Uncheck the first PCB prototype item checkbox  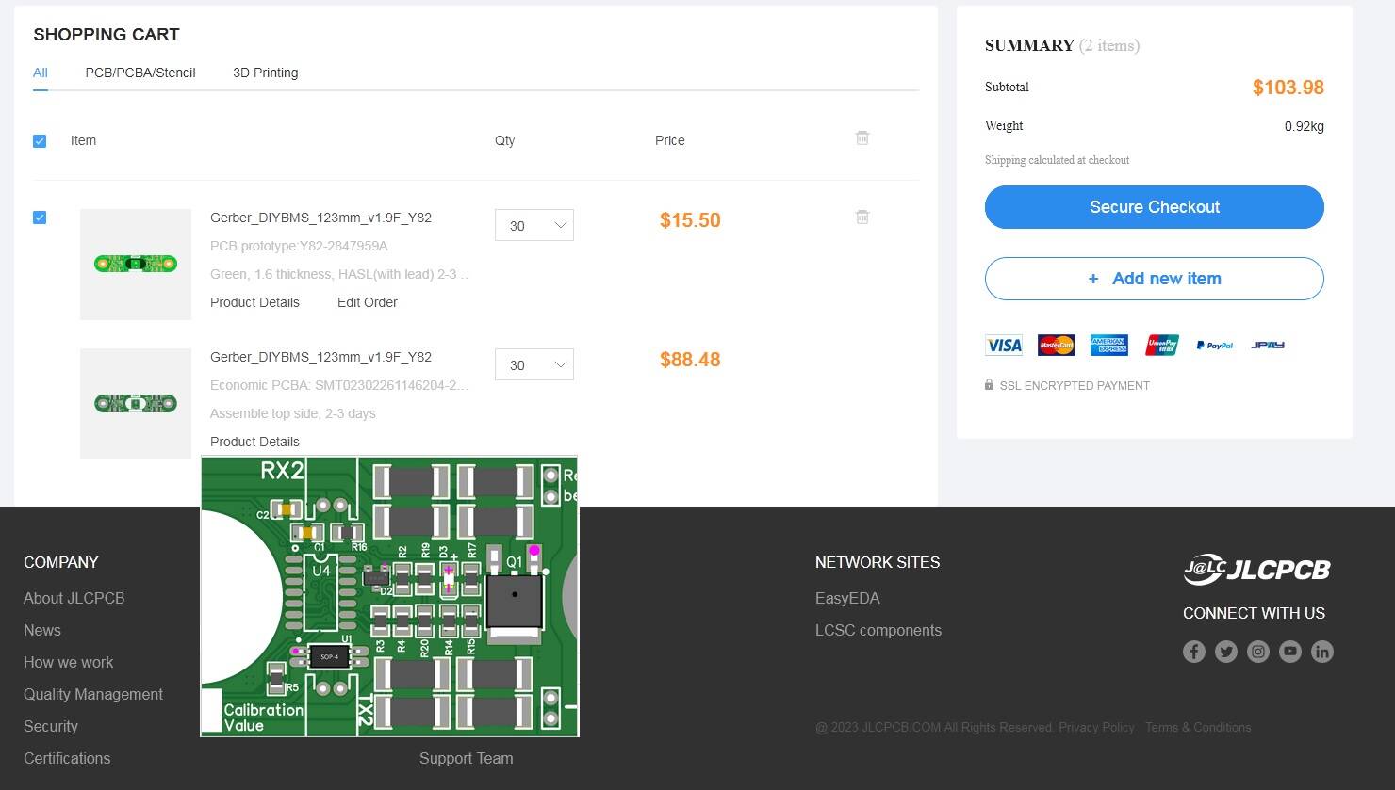(40, 218)
